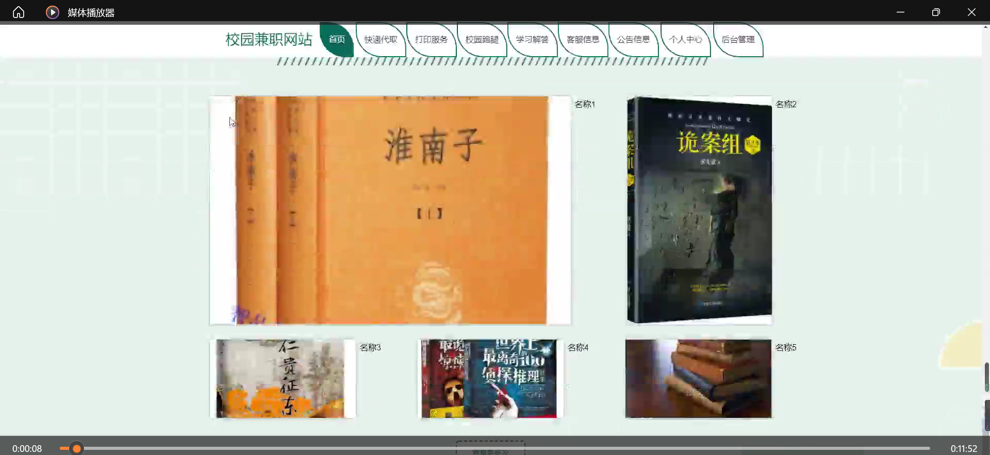Open the 快递代取 navigation tab

click(381, 40)
